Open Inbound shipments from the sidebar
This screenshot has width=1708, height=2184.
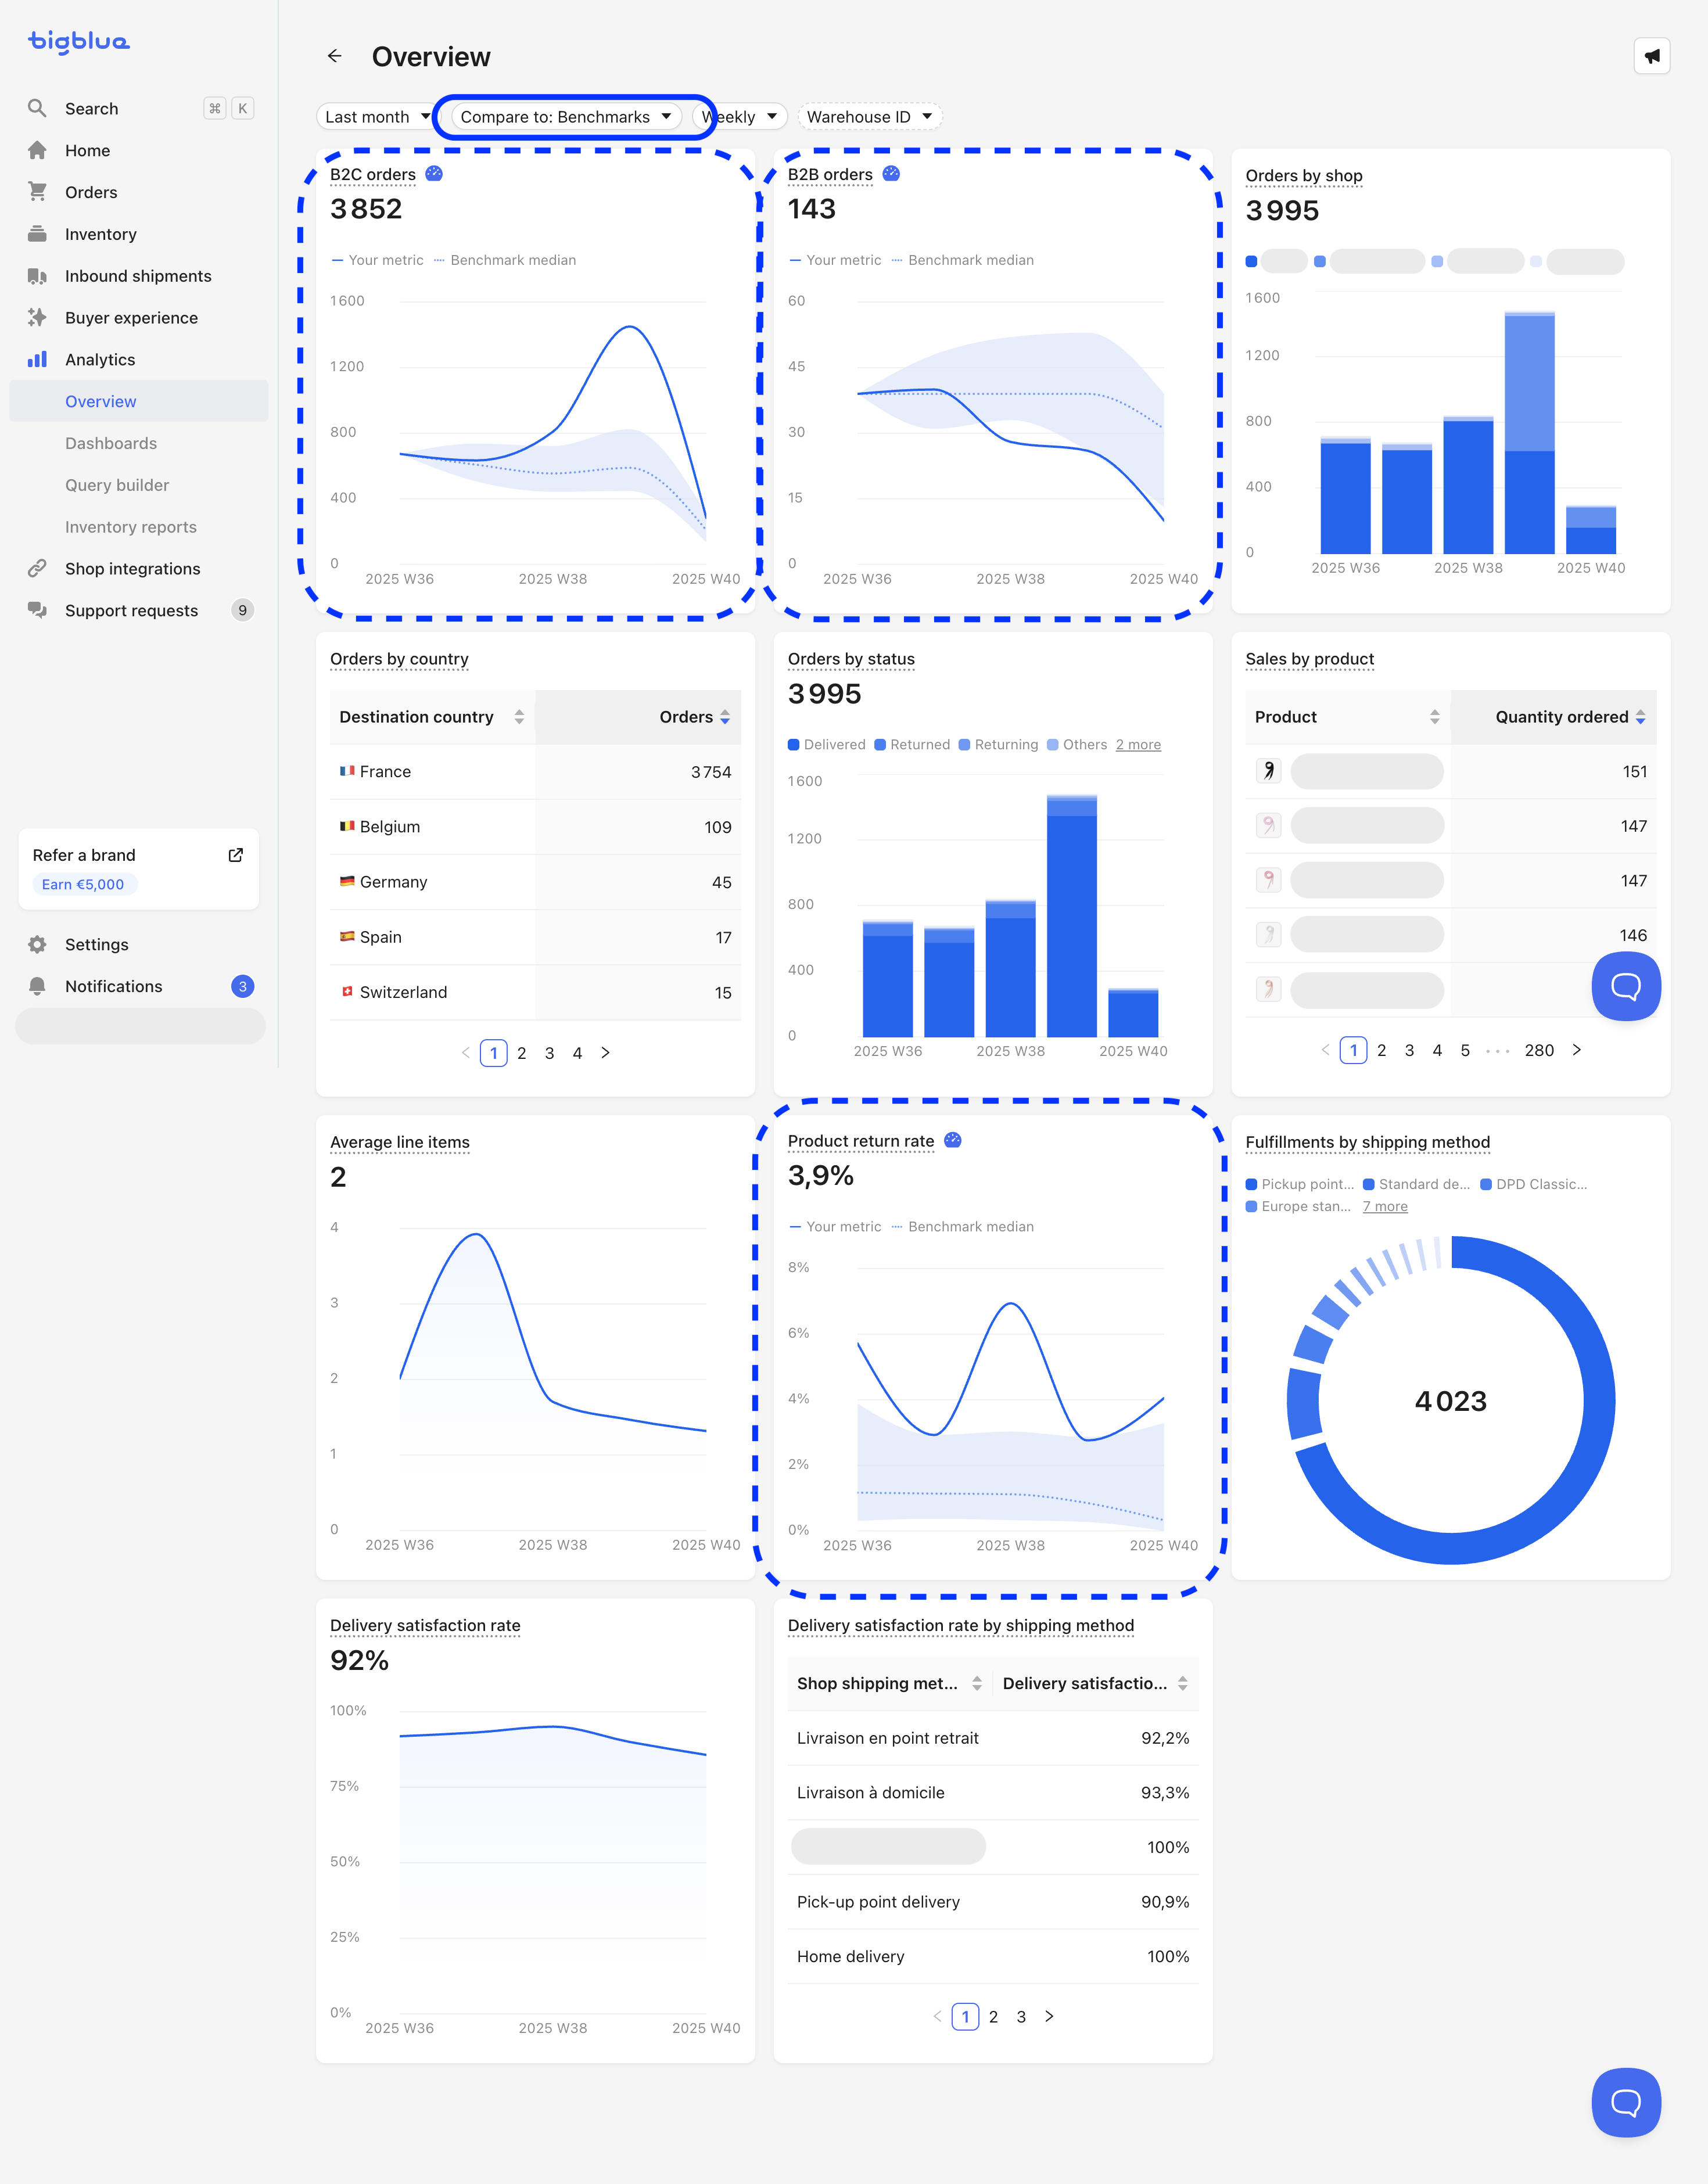click(x=138, y=276)
